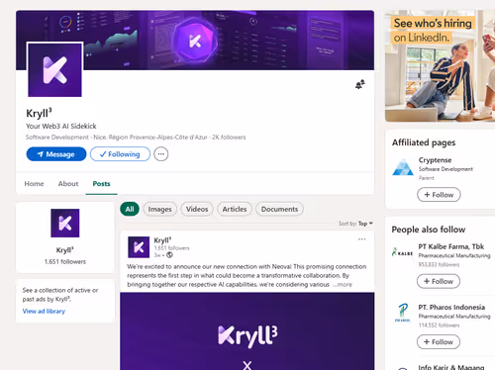Click the Kryll logo in left sidebar card
This screenshot has width=495, height=370.
point(65,223)
